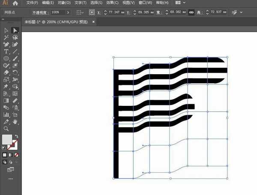The height and width of the screenshot is (195, 257).
Task: Select the Ellipse tool
Action: coord(6,58)
